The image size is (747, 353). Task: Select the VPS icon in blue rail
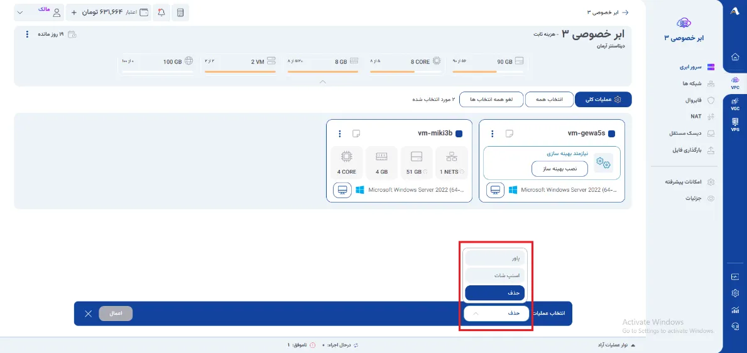coord(734,125)
